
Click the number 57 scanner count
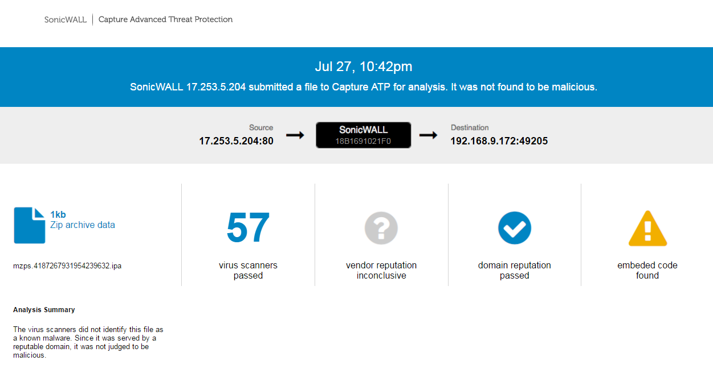(x=248, y=228)
